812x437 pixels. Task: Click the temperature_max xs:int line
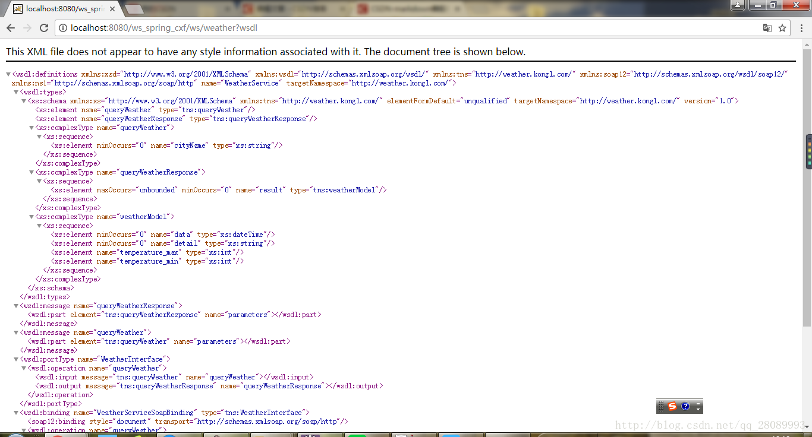147,252
